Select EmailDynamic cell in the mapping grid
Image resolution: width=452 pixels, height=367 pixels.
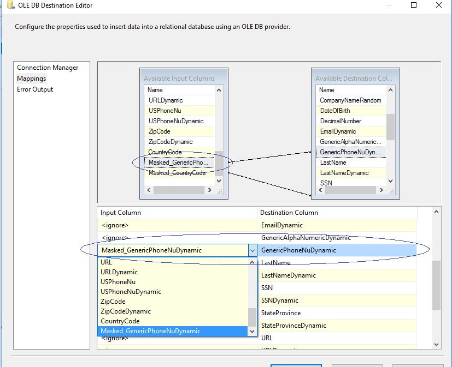point(337,225)
